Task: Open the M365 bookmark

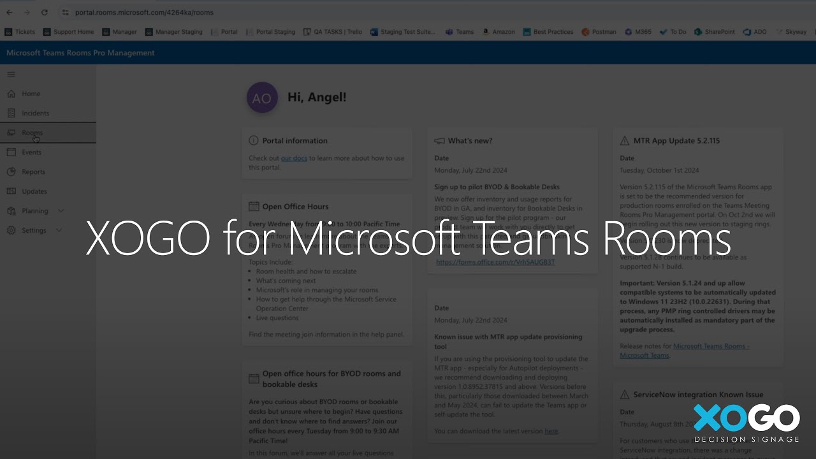Action: [x=638, y=32]
